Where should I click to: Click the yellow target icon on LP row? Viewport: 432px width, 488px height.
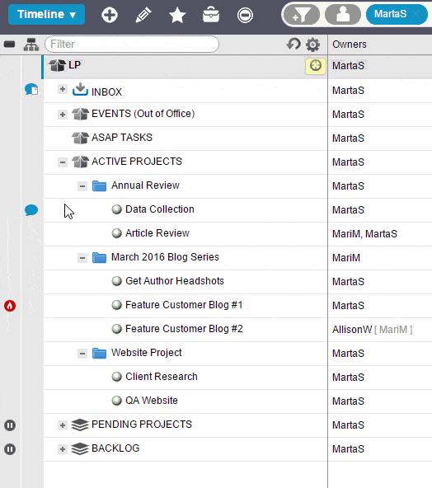[x=316, y=66]
